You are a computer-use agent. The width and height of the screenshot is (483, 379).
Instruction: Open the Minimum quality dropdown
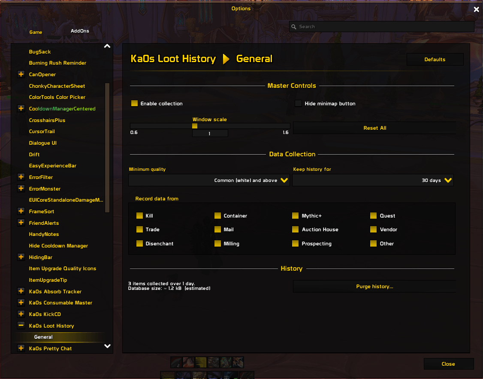(x=209, y=180)
